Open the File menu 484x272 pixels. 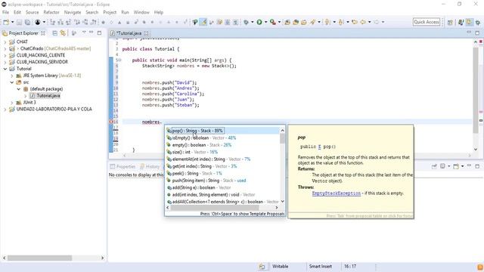5,12
